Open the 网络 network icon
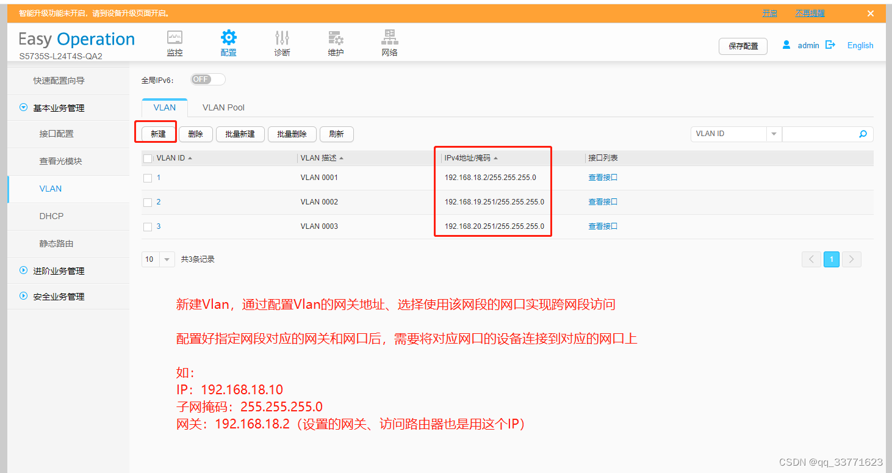The width and height of the screenshot is (892, 473). pyautogui.click(x=389, y=38)
